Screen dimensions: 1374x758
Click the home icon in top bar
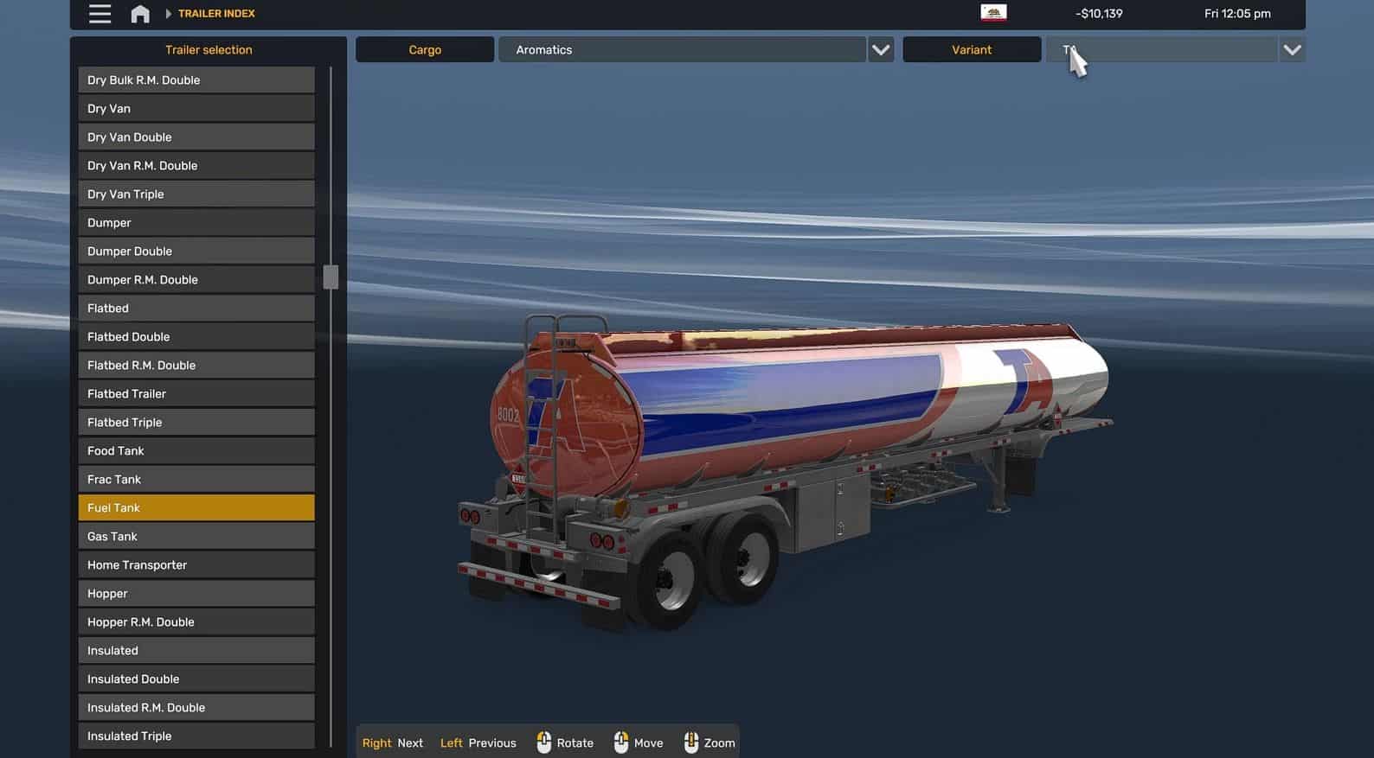point(140,14)
